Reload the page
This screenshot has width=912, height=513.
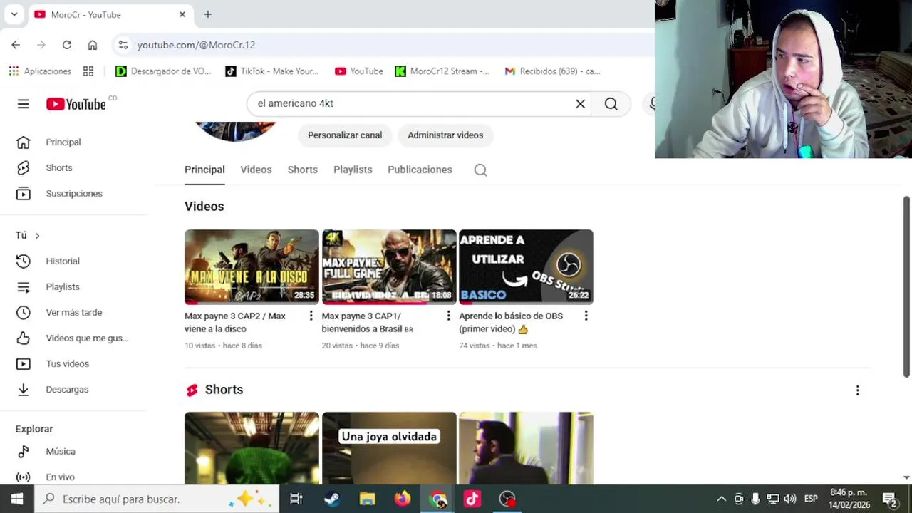[67, 45]
